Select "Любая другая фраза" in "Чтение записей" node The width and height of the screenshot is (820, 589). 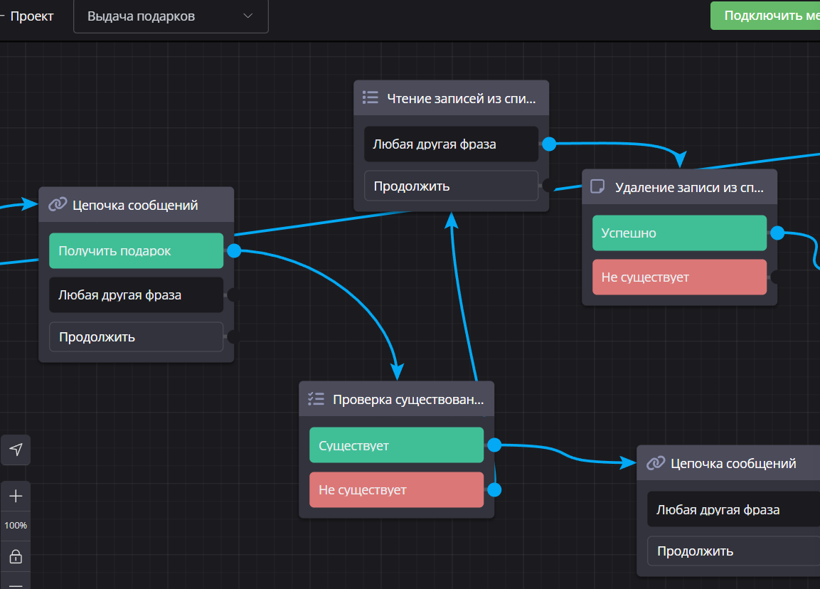pyautogui.click(x=451, y=144)
